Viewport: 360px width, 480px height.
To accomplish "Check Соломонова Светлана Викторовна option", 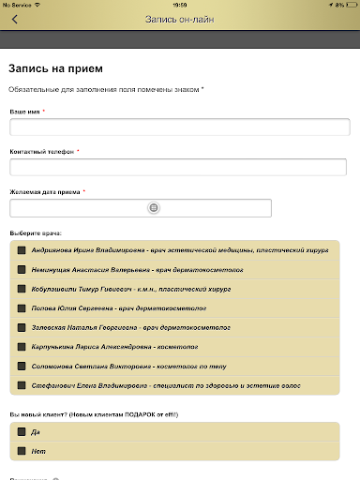I will coord(22,366).
